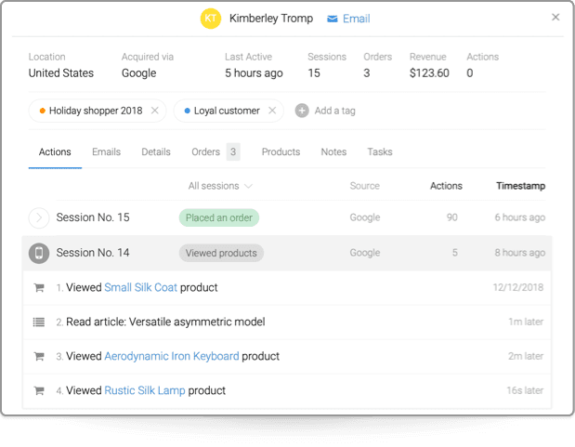Select the Holiday shopper 2018 tag
Image resolution: width=575 pixels, height=447 pixels.
96,111
